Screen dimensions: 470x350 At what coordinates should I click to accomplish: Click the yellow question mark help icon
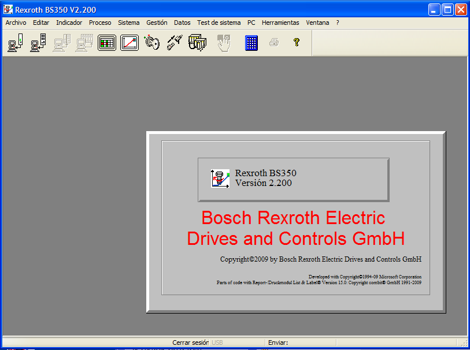pos(297,42)
